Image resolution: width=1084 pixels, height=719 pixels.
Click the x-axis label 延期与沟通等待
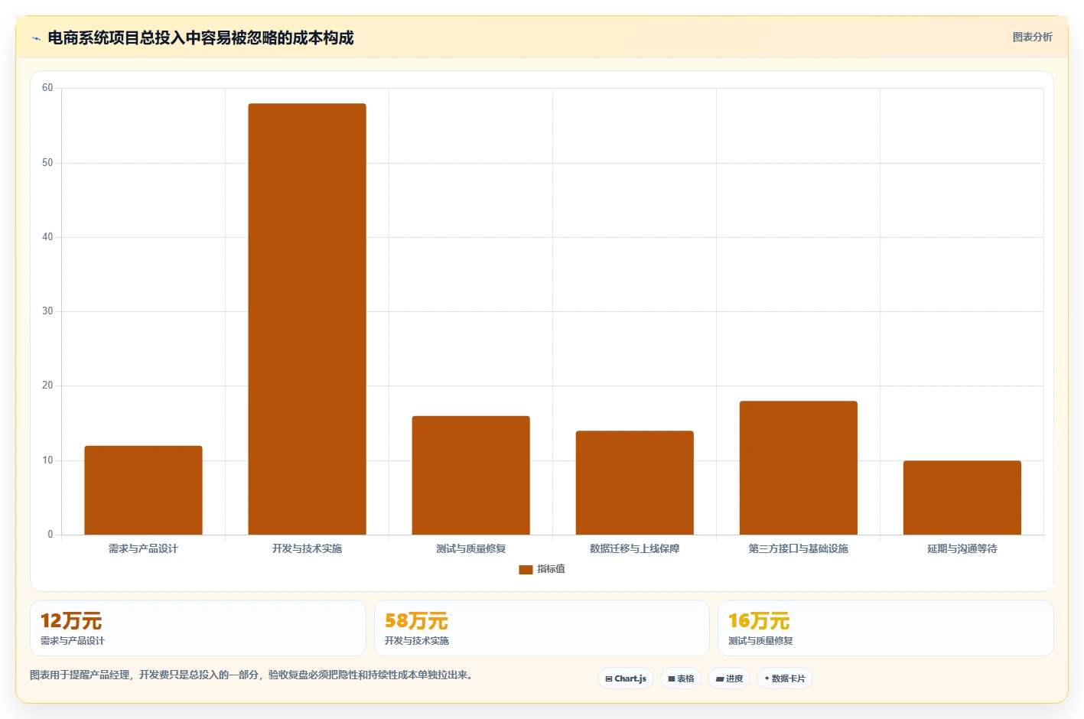click(x=962, y=548)
